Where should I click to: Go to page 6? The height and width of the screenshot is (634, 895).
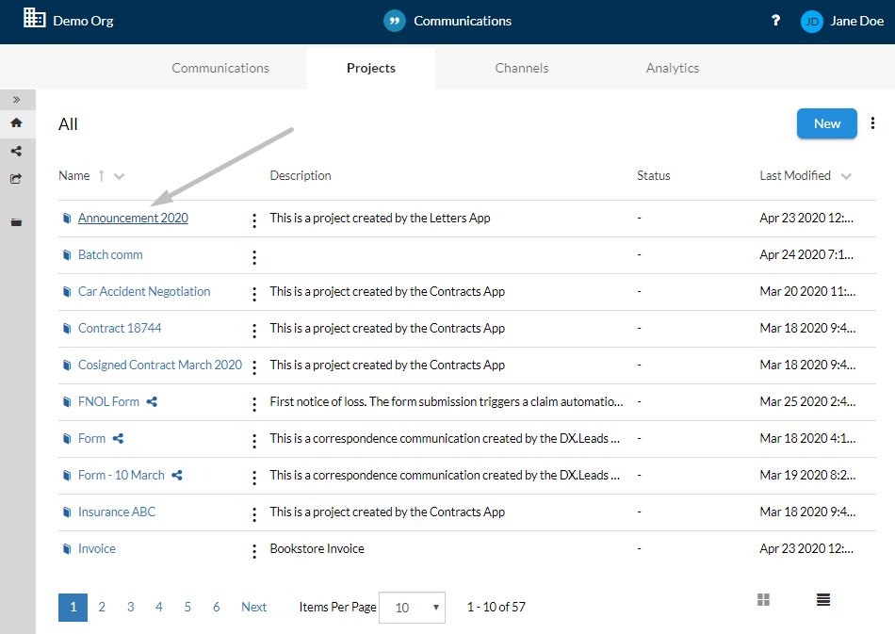pyautogui.click(x=217, y=608)
